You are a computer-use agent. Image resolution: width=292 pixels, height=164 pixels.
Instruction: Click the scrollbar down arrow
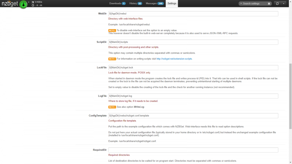(290, 163)
